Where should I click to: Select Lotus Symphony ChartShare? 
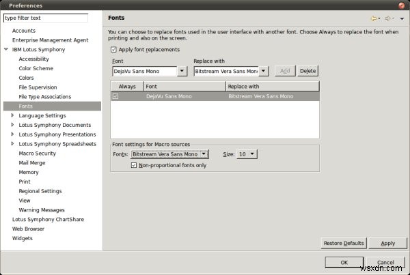click(x=48, y=219)
